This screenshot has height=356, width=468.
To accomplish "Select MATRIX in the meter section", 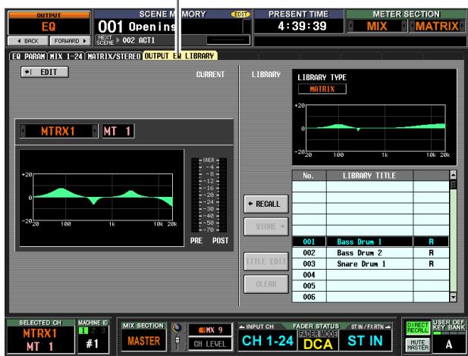I will (x=437, y=27).
